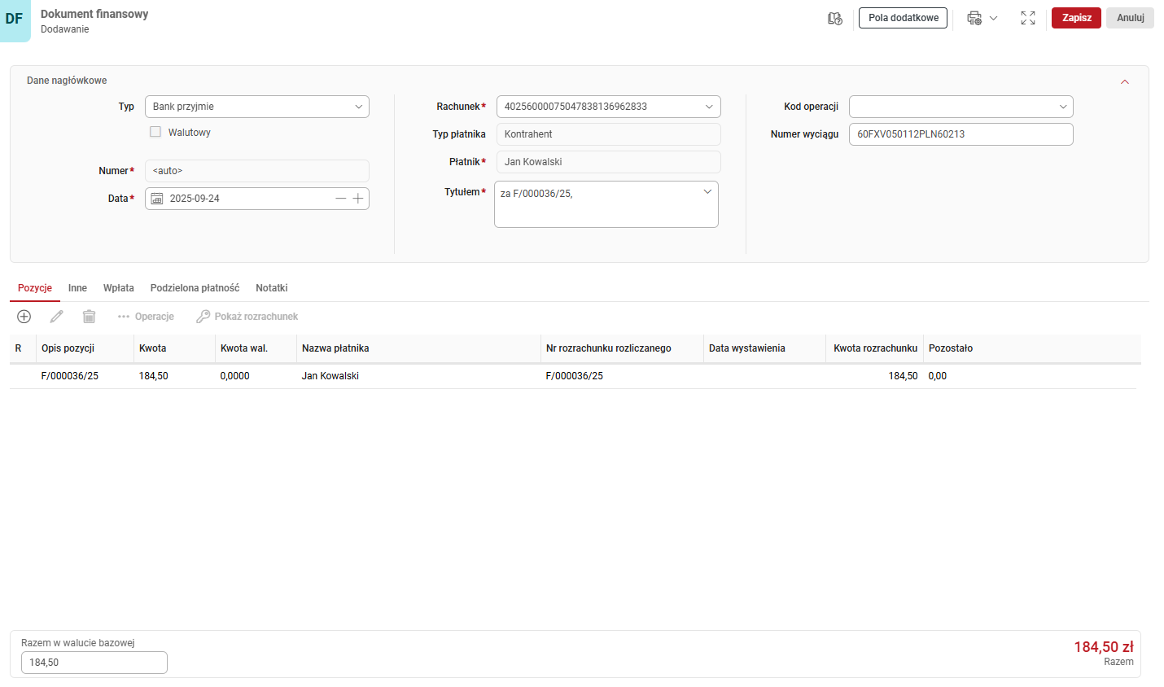Enable the Walutowy checkbox
Viewport: 1164px width, 687px height.
click(155, 131)
